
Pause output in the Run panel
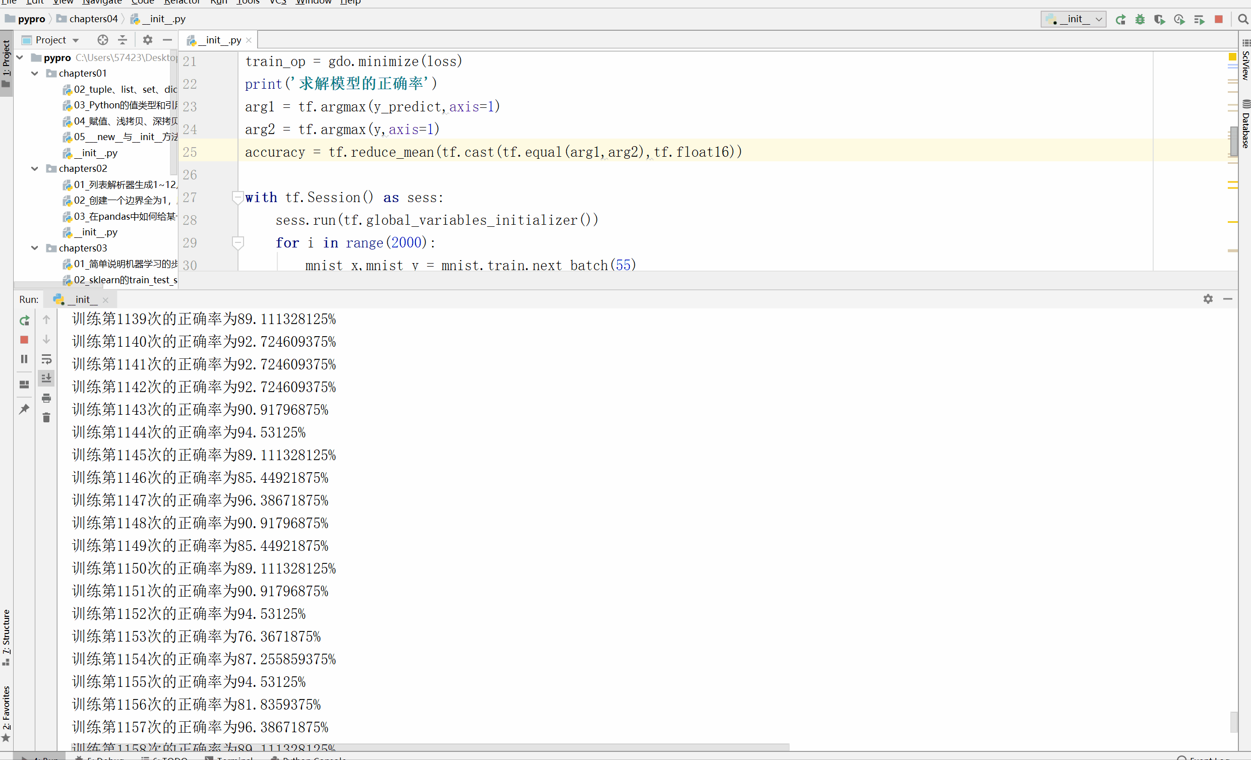(x=24, y=359)
